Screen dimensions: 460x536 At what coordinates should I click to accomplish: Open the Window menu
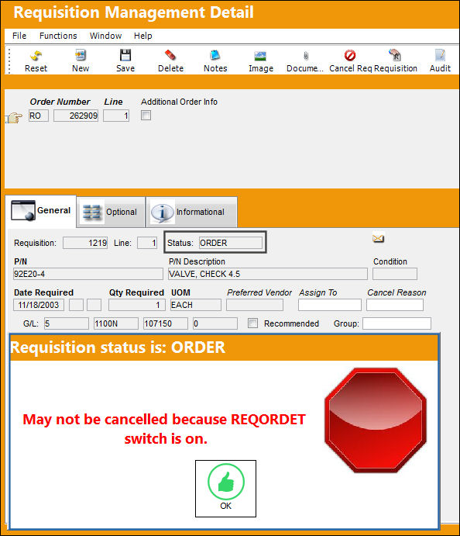coord(105,36)
